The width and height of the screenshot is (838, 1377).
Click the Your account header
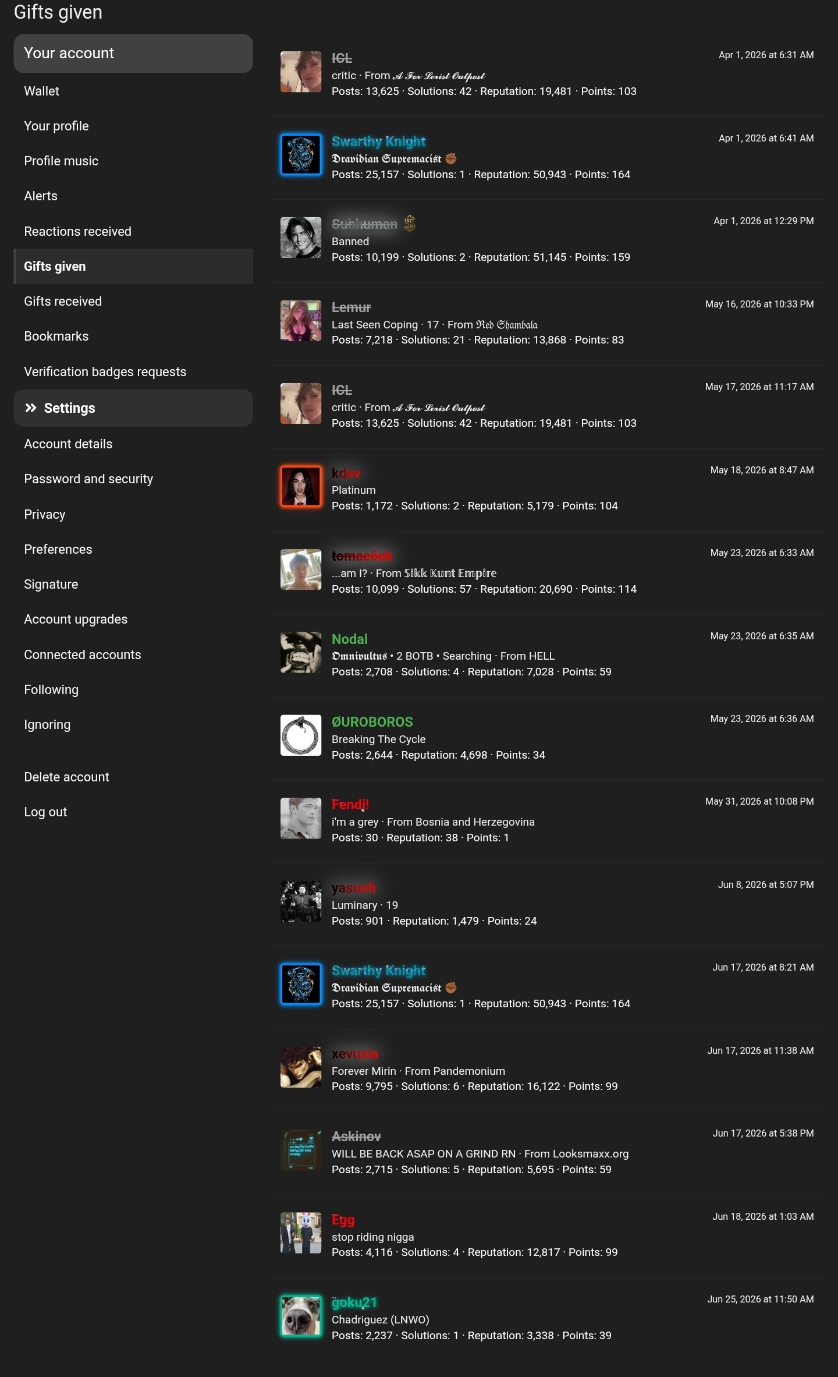tap(133, 54)
